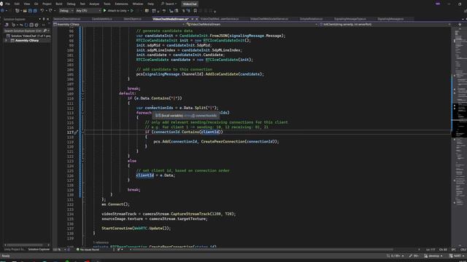Click the editor horizontal scrollbar
Viewport: 467px width, 262px height.
[x=262, y=250]
